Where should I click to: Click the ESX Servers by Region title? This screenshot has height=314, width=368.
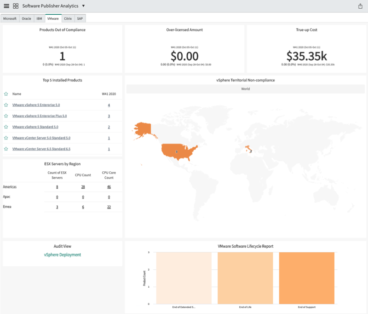(x=63, y=164)
